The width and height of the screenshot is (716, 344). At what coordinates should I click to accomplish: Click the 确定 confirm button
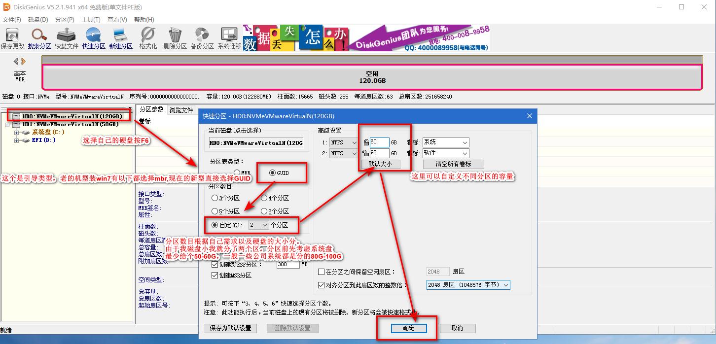click(x=408, y=328)
